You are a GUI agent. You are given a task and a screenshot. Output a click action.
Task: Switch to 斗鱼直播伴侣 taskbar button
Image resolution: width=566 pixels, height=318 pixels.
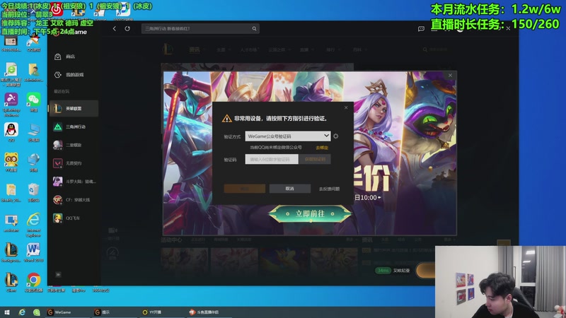pyautogui.click(x=209, y=312)
